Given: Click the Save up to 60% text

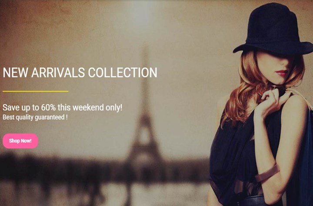Looking at the screenshot, I should (x=62, y=108).
